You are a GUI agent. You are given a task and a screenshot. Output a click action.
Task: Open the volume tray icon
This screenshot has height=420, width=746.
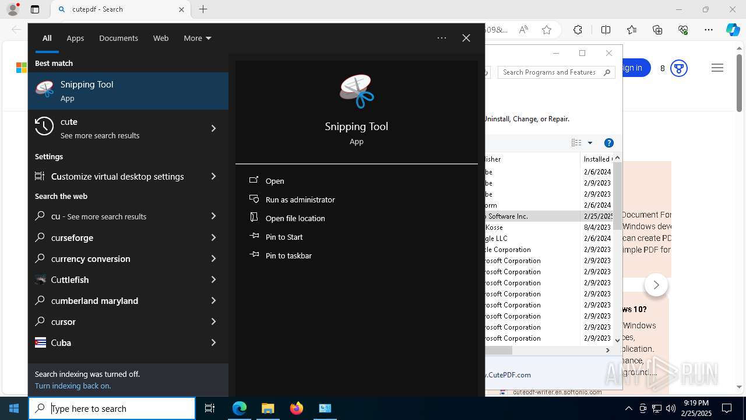point(670,408)
